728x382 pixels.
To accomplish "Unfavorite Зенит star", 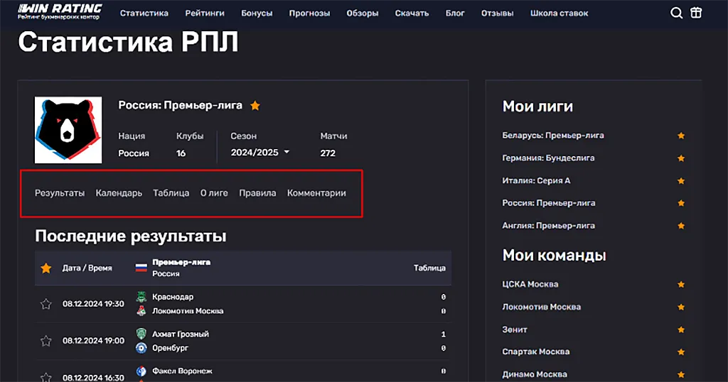I will [x=681, y=329].
